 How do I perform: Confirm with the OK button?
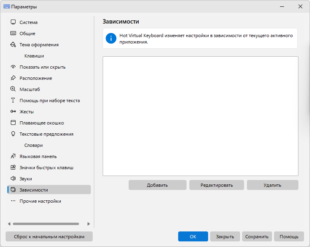tap(193, 236)
